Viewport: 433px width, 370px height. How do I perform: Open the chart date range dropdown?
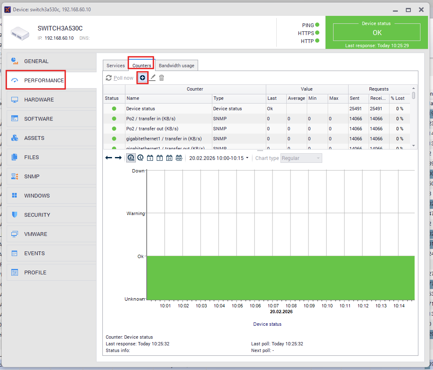(x=219, y=158)
